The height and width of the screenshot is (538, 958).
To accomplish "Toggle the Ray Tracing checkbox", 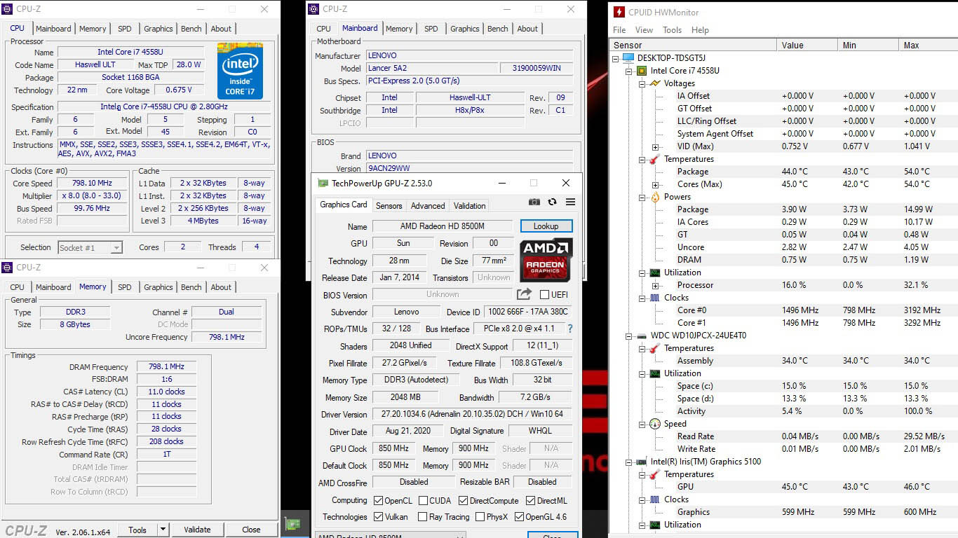I will pyautogui.click(x=423, y=517).
